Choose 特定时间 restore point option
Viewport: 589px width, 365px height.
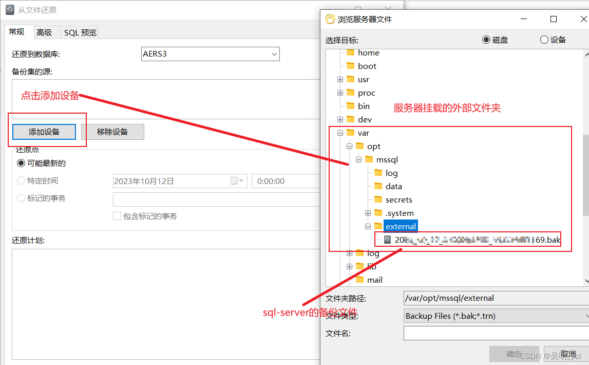pos(21,181)
